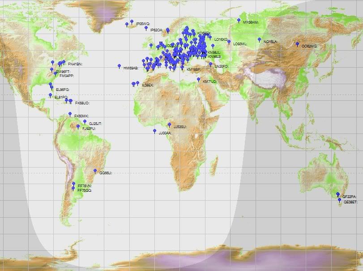Click the FF78VN locator label
363x271 pixels.
pyautogui.click(x=85, y=185)
